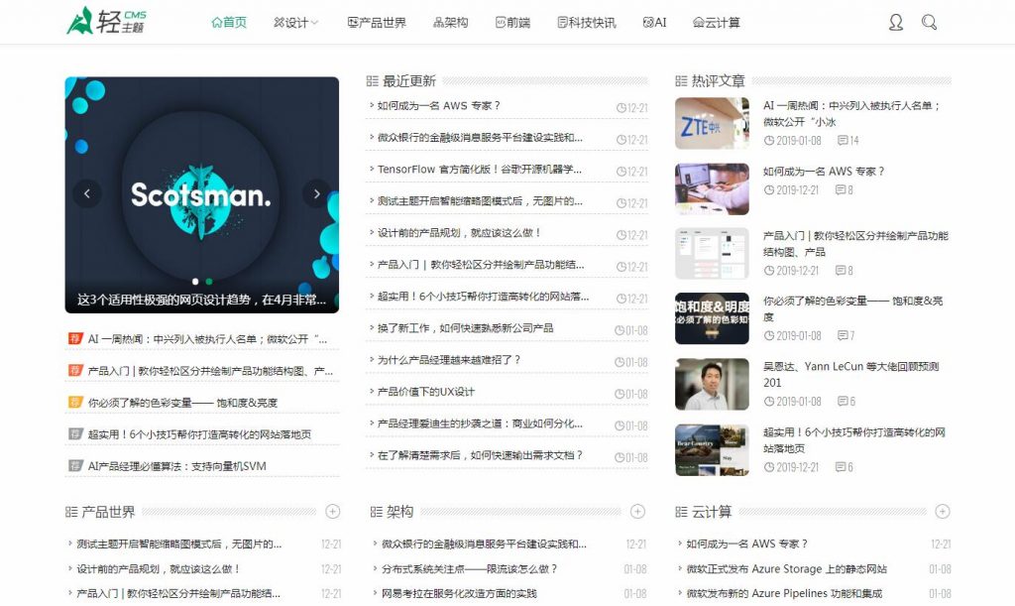Open 产品世界 nav menu item
Viewport: 1015px width, 606px height.
click(x=377, y=23)
